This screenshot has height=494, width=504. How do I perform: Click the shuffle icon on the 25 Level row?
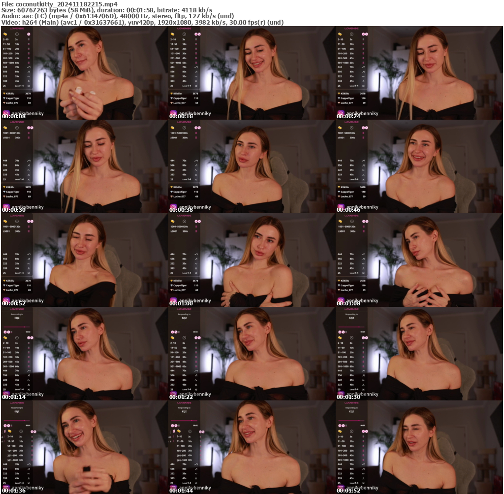click(x=29, y=86)
